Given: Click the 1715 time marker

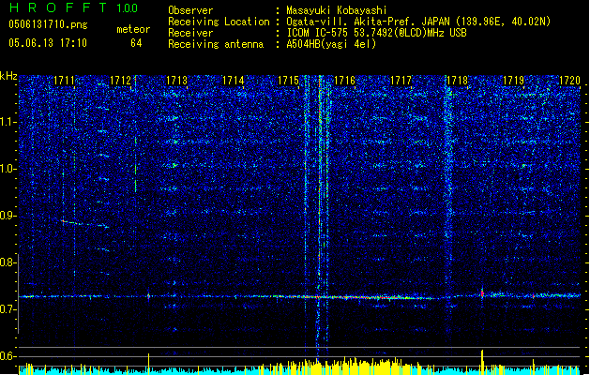Looking at the screenshot, I should 289,81.
